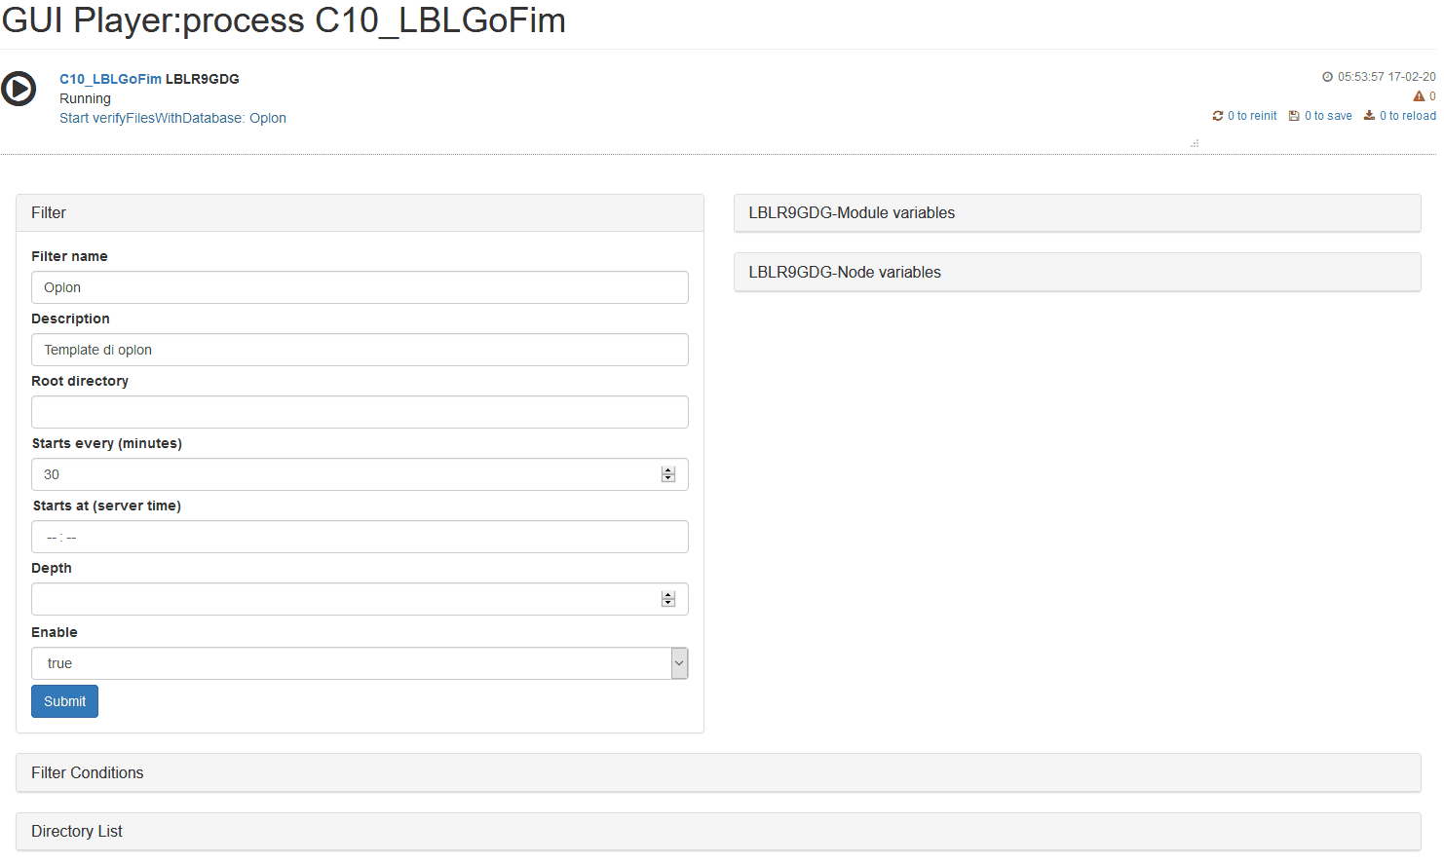Click the reinit refresh icon
1444x862 pixels.
(1218, 116)
